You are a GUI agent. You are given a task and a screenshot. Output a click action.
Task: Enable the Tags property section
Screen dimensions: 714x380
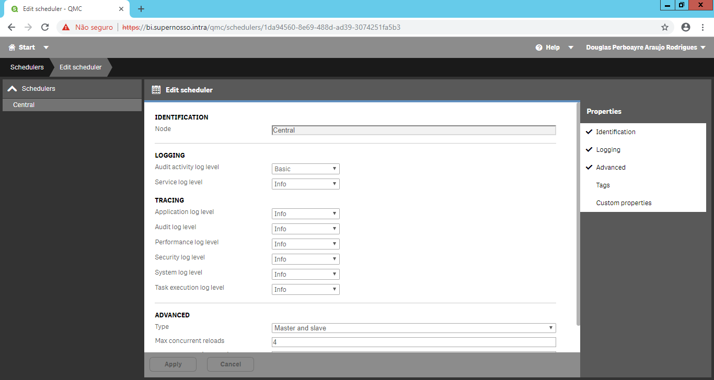[643, 185]
